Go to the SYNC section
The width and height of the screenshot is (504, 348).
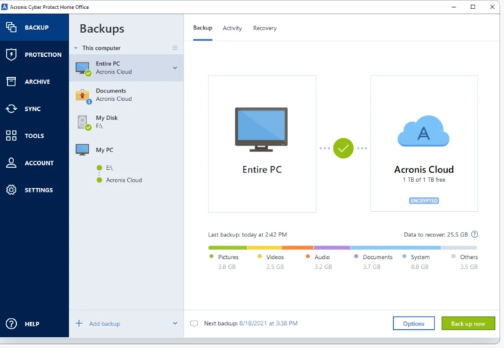tap(32, 109)
